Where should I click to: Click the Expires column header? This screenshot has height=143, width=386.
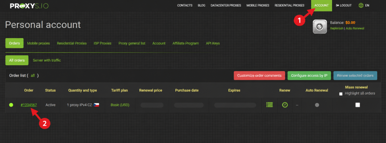point(234,90)
